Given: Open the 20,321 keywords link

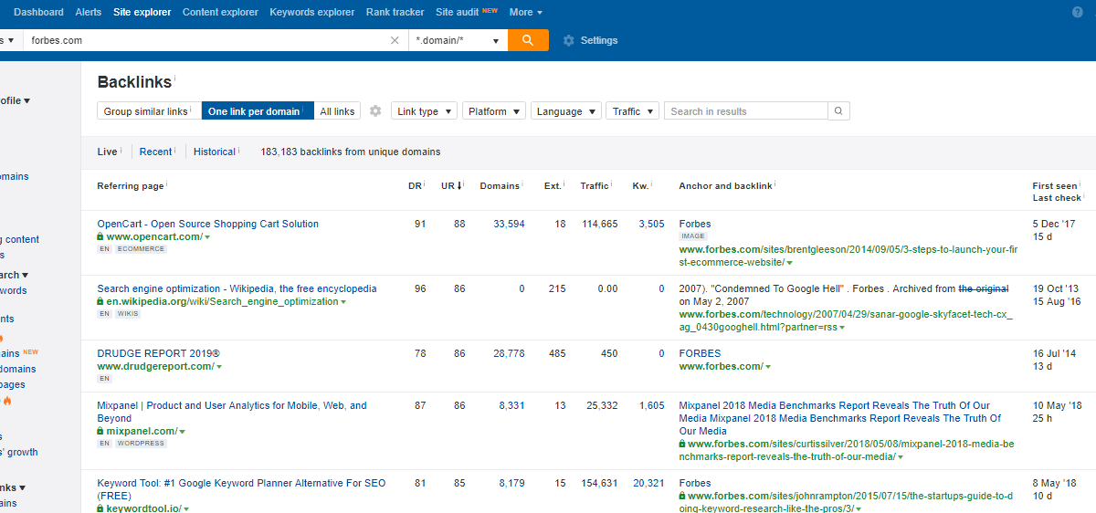Looking at the screenshot, I should point(648,483).
